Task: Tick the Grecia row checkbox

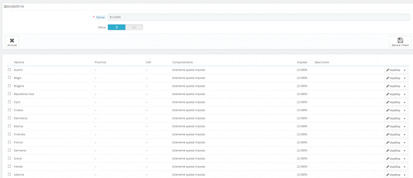Action: pyautogui.click(x=9, y=158)
